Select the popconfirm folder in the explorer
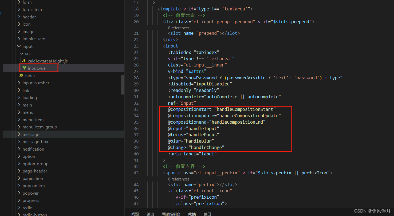 click(x=34, y=186)
